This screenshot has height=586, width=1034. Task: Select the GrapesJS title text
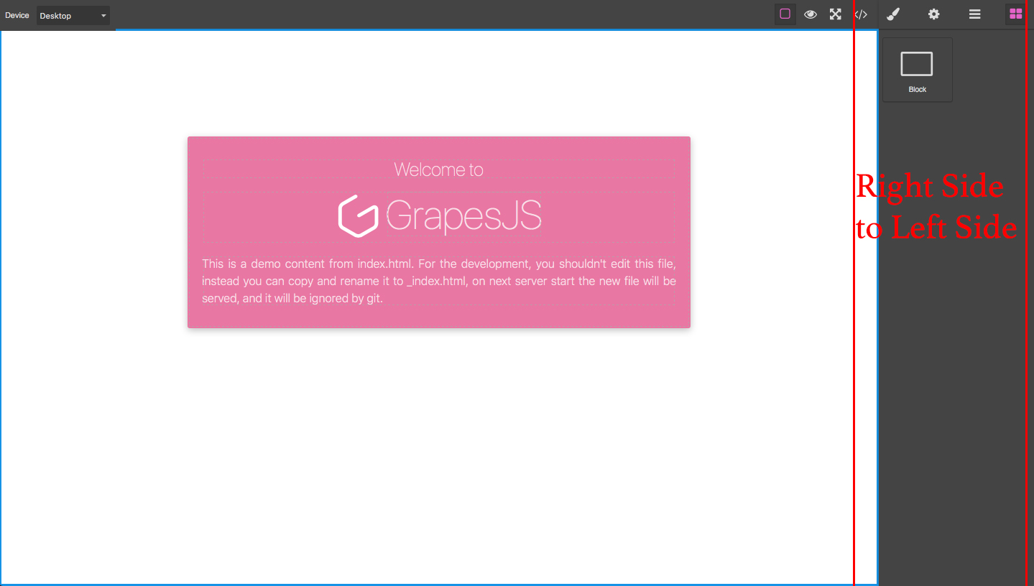(464, 215)
